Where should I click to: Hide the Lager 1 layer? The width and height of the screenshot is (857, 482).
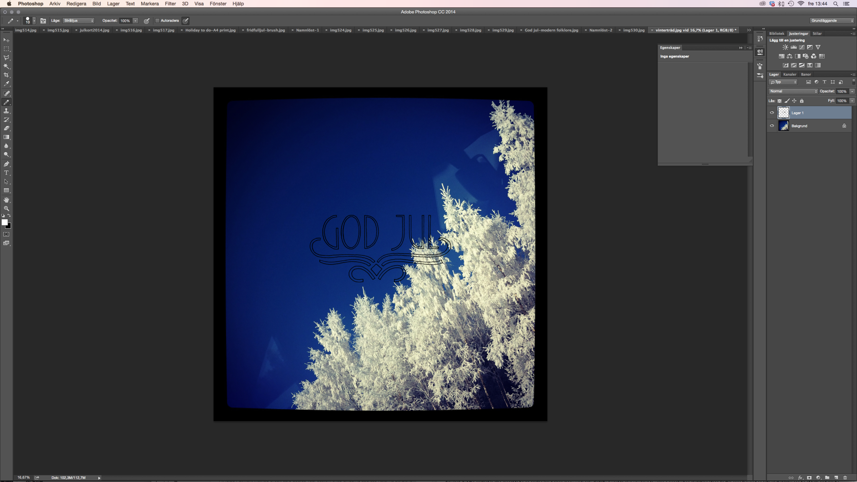point(772,112)
